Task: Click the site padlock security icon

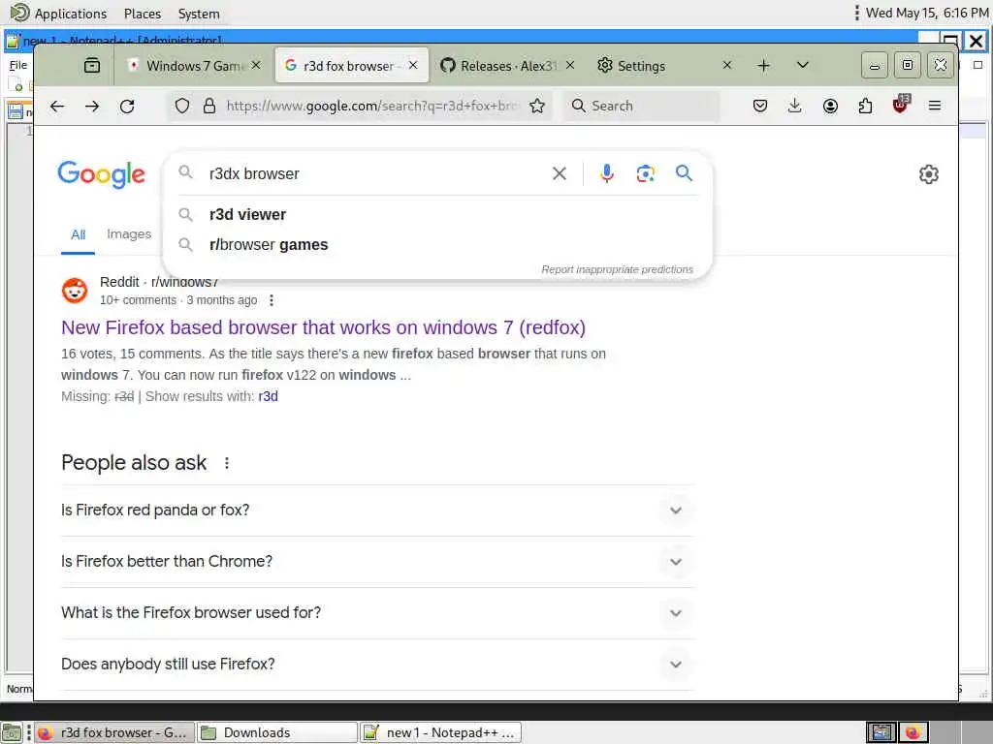Action: (x=209, y=106)
